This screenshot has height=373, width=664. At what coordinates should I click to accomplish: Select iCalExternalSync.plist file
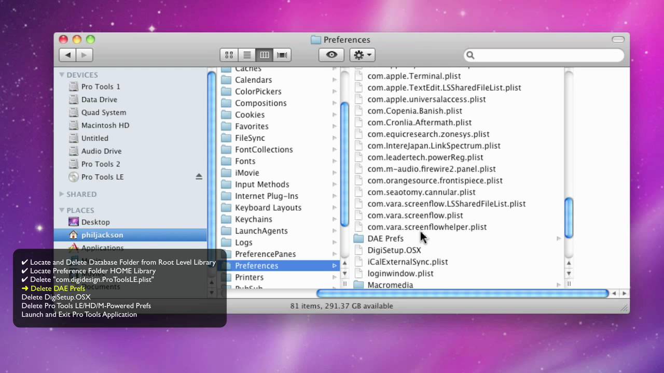[407, 262]
